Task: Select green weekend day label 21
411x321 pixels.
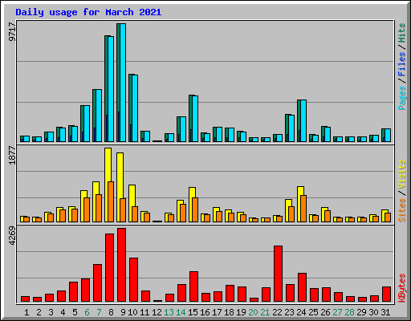Action: (265, 312)
